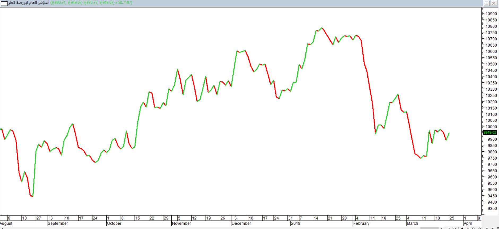
Task: Click the March month label on time axis
Action: (x=413, y=223)
